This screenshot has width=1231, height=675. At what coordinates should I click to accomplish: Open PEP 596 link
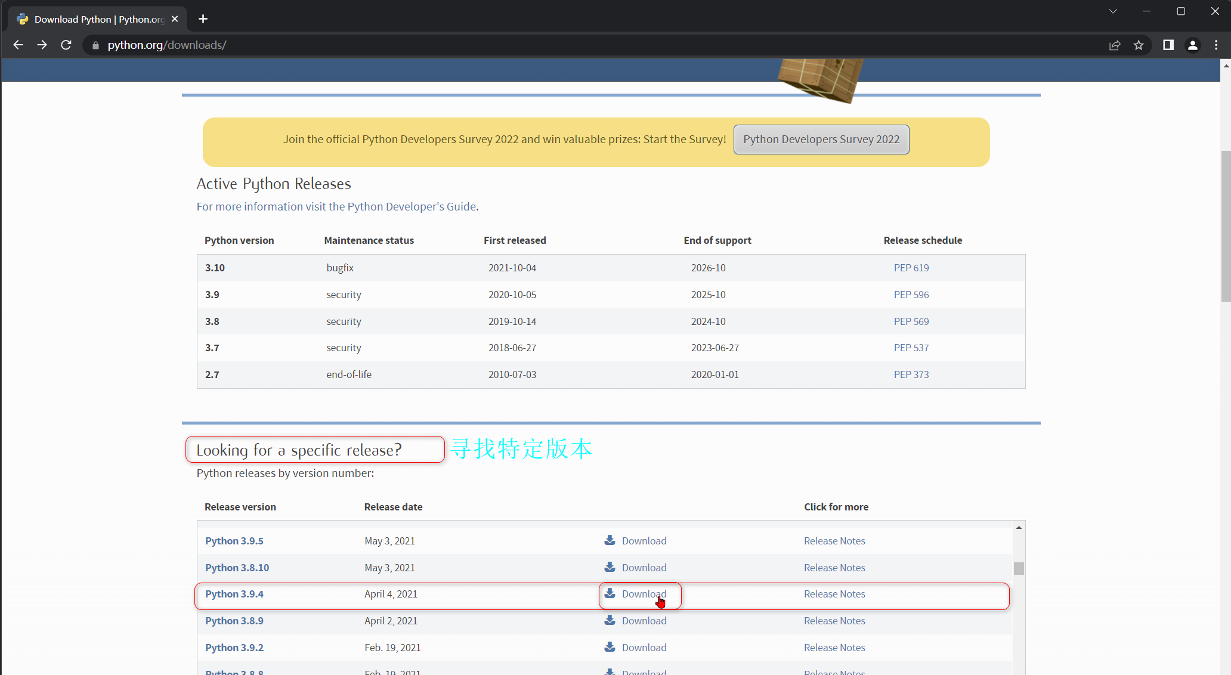(911, 295)
